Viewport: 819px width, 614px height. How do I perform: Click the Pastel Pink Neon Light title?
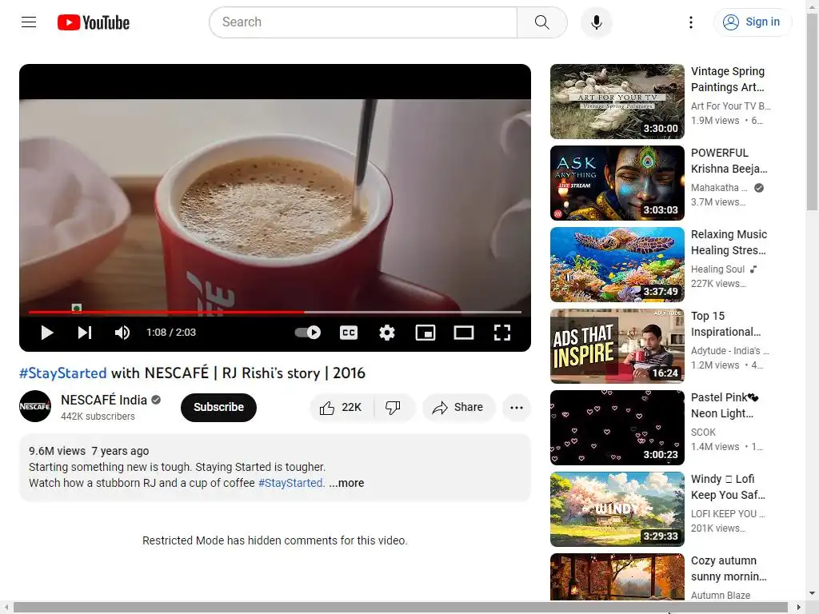click(725, 405)
